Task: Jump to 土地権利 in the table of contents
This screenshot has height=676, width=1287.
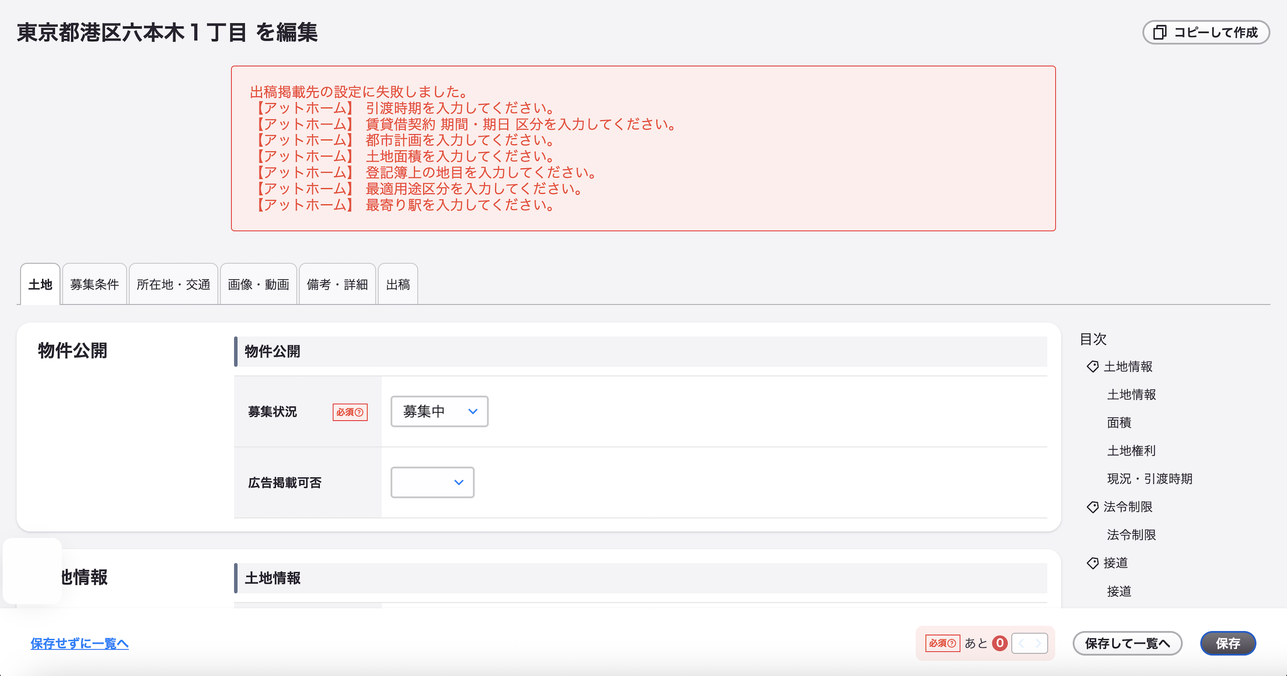Action: click(x=1131, y=450)
